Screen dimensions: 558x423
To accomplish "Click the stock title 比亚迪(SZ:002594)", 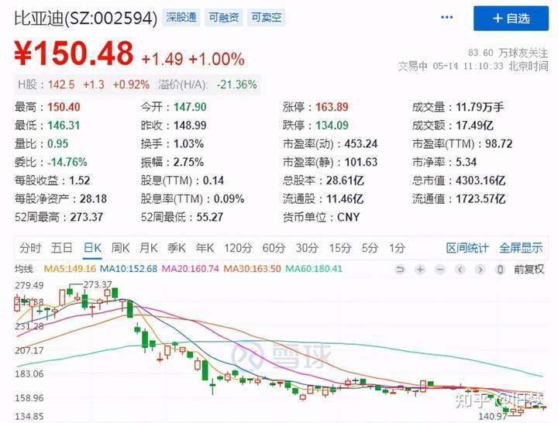I will (x=86, y=18).
